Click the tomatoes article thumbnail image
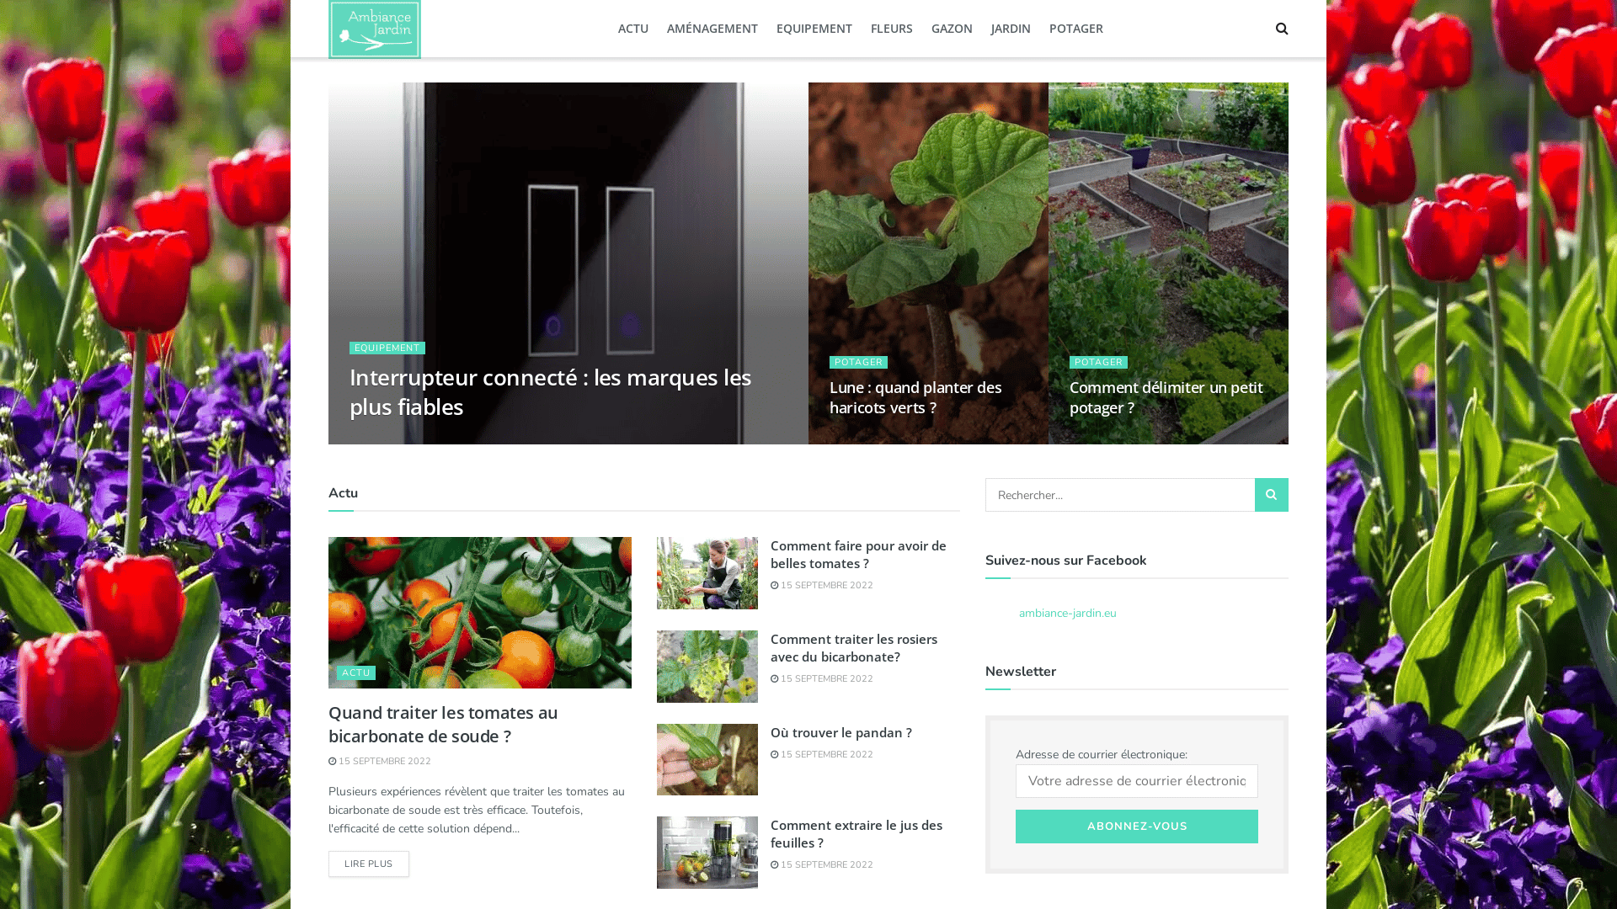The image size is (1617, 909). click(x=480, y=613)
